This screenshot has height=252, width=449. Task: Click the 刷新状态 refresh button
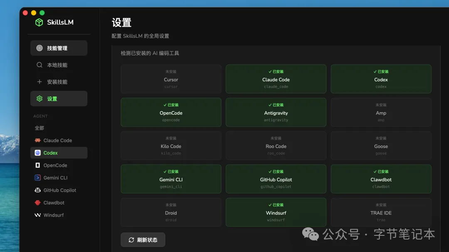click(143, 240)
